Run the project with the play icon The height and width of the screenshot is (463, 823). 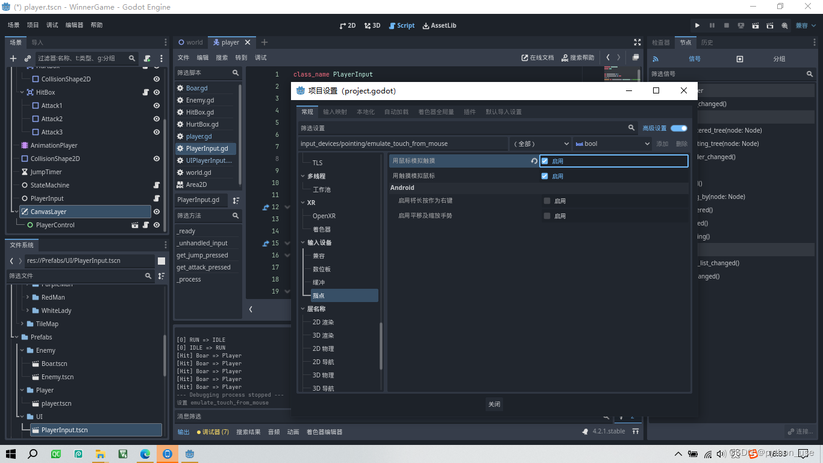(697, 25)
